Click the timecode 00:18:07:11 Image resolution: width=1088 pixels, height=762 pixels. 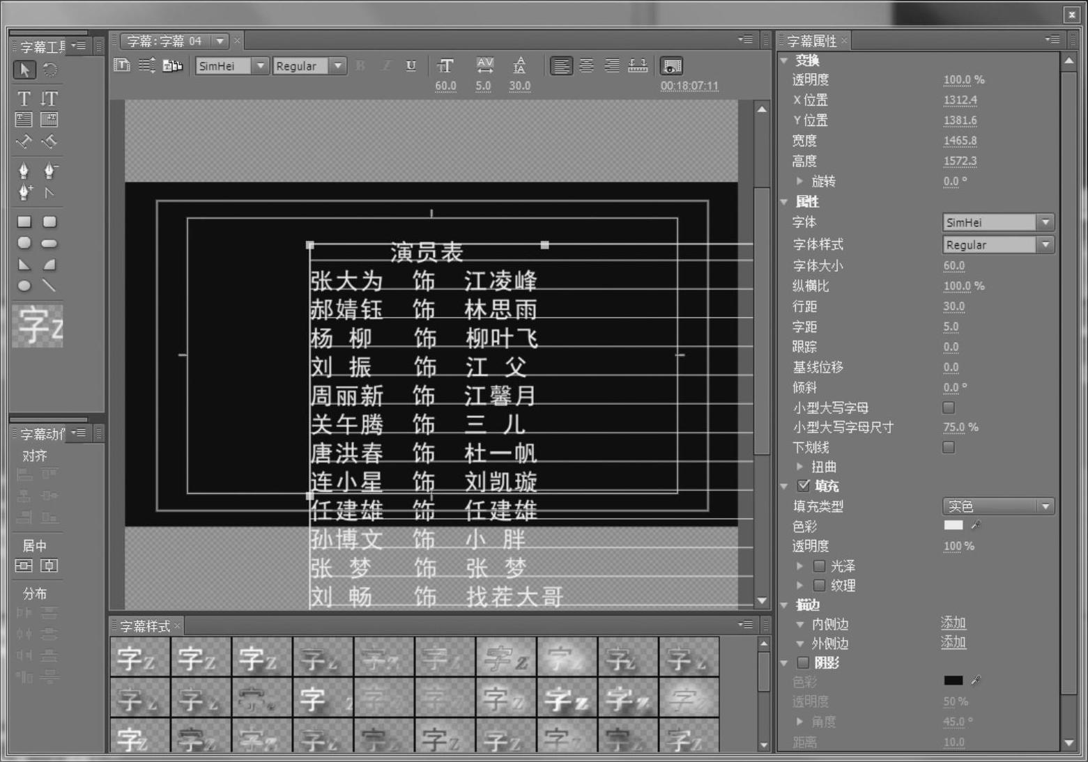(x=689, y=86)
